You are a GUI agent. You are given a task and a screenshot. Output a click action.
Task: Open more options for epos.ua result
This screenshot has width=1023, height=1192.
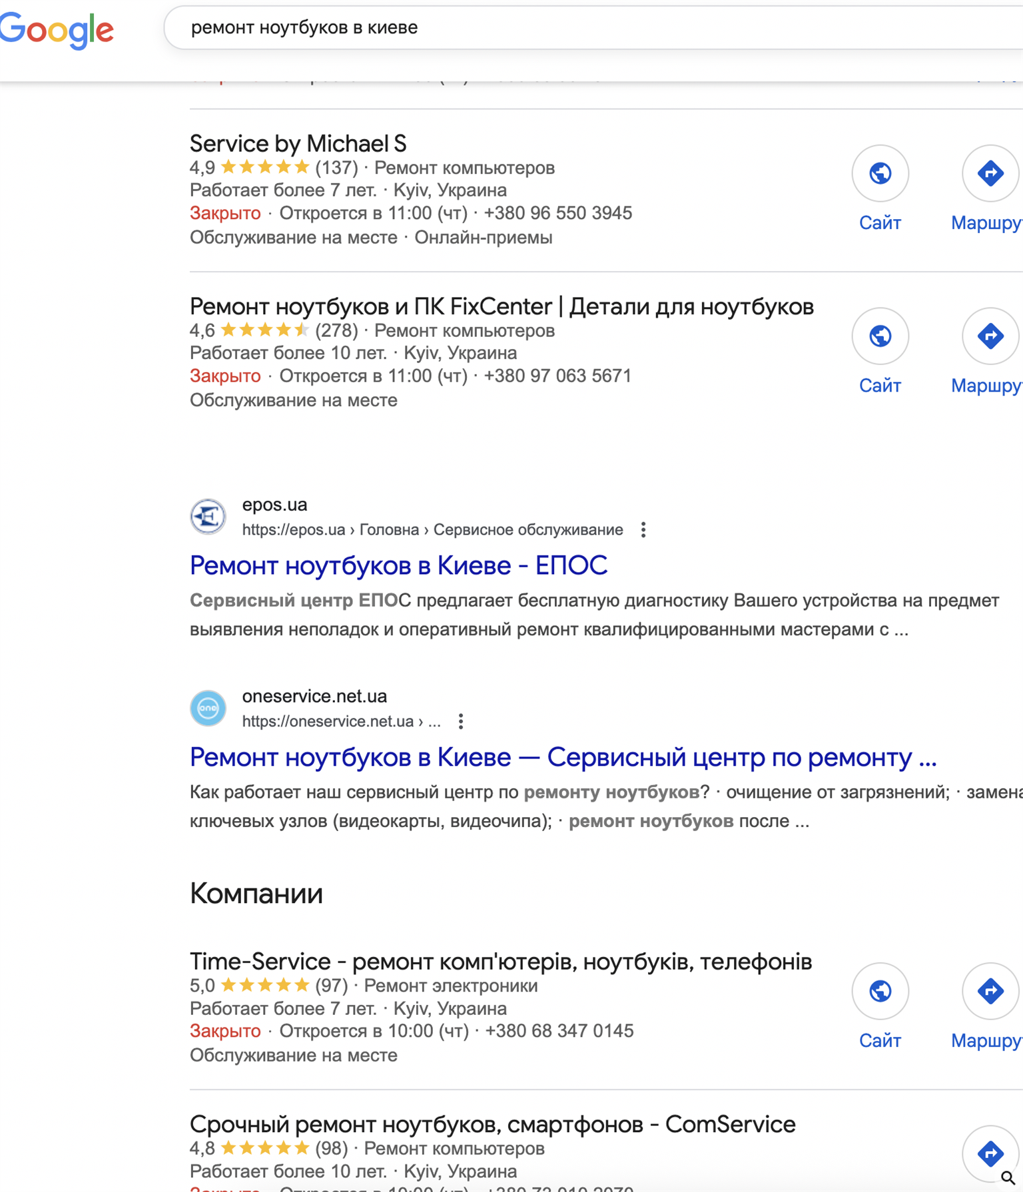643,530
